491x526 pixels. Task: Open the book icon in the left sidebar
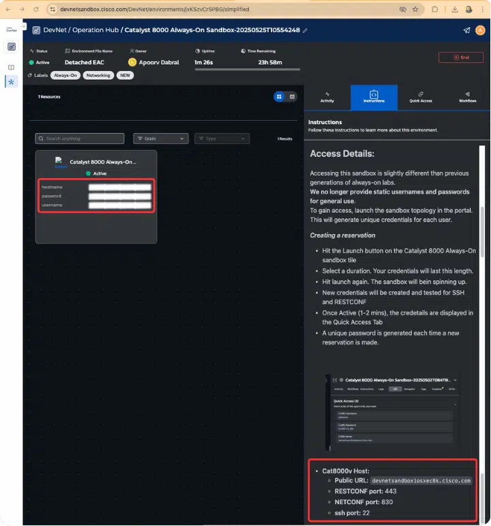[11, 68]
